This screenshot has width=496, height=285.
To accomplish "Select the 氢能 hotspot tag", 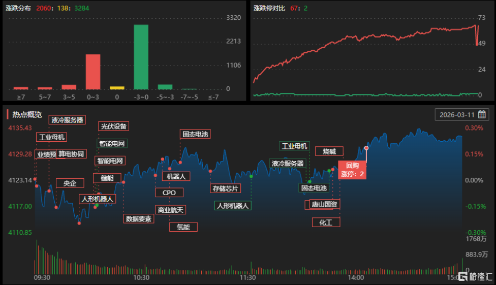I will click(x=183, y=227).
